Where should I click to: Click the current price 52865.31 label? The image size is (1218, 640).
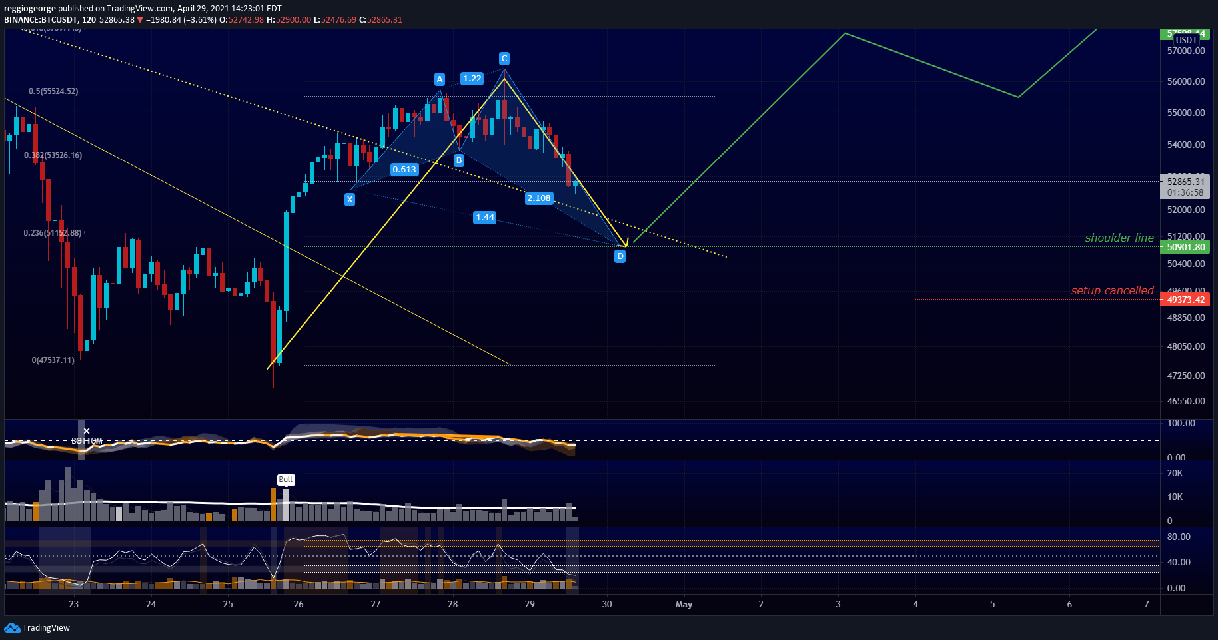(1185, 182)
